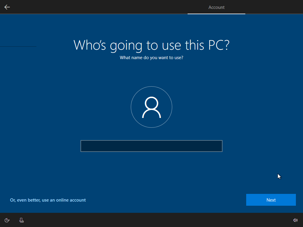Click the person silhouette graphic
This screenshot has width=303, height=227.
pos(151,107)
